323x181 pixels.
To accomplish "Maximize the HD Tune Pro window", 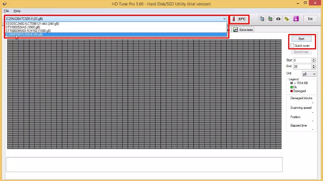I will pos(305,3).
